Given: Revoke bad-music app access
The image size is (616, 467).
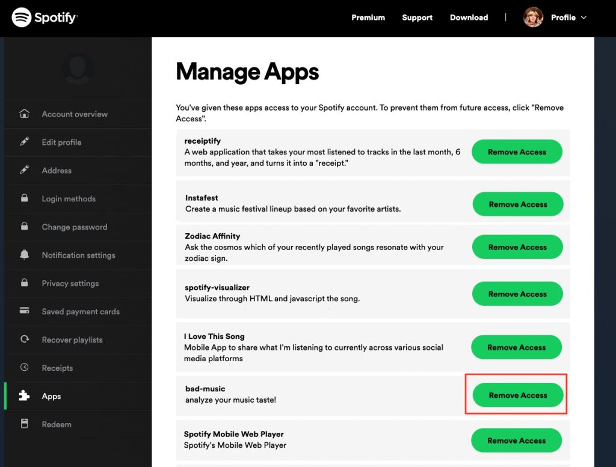Looking at the screenshot, I should coord(517,395).
